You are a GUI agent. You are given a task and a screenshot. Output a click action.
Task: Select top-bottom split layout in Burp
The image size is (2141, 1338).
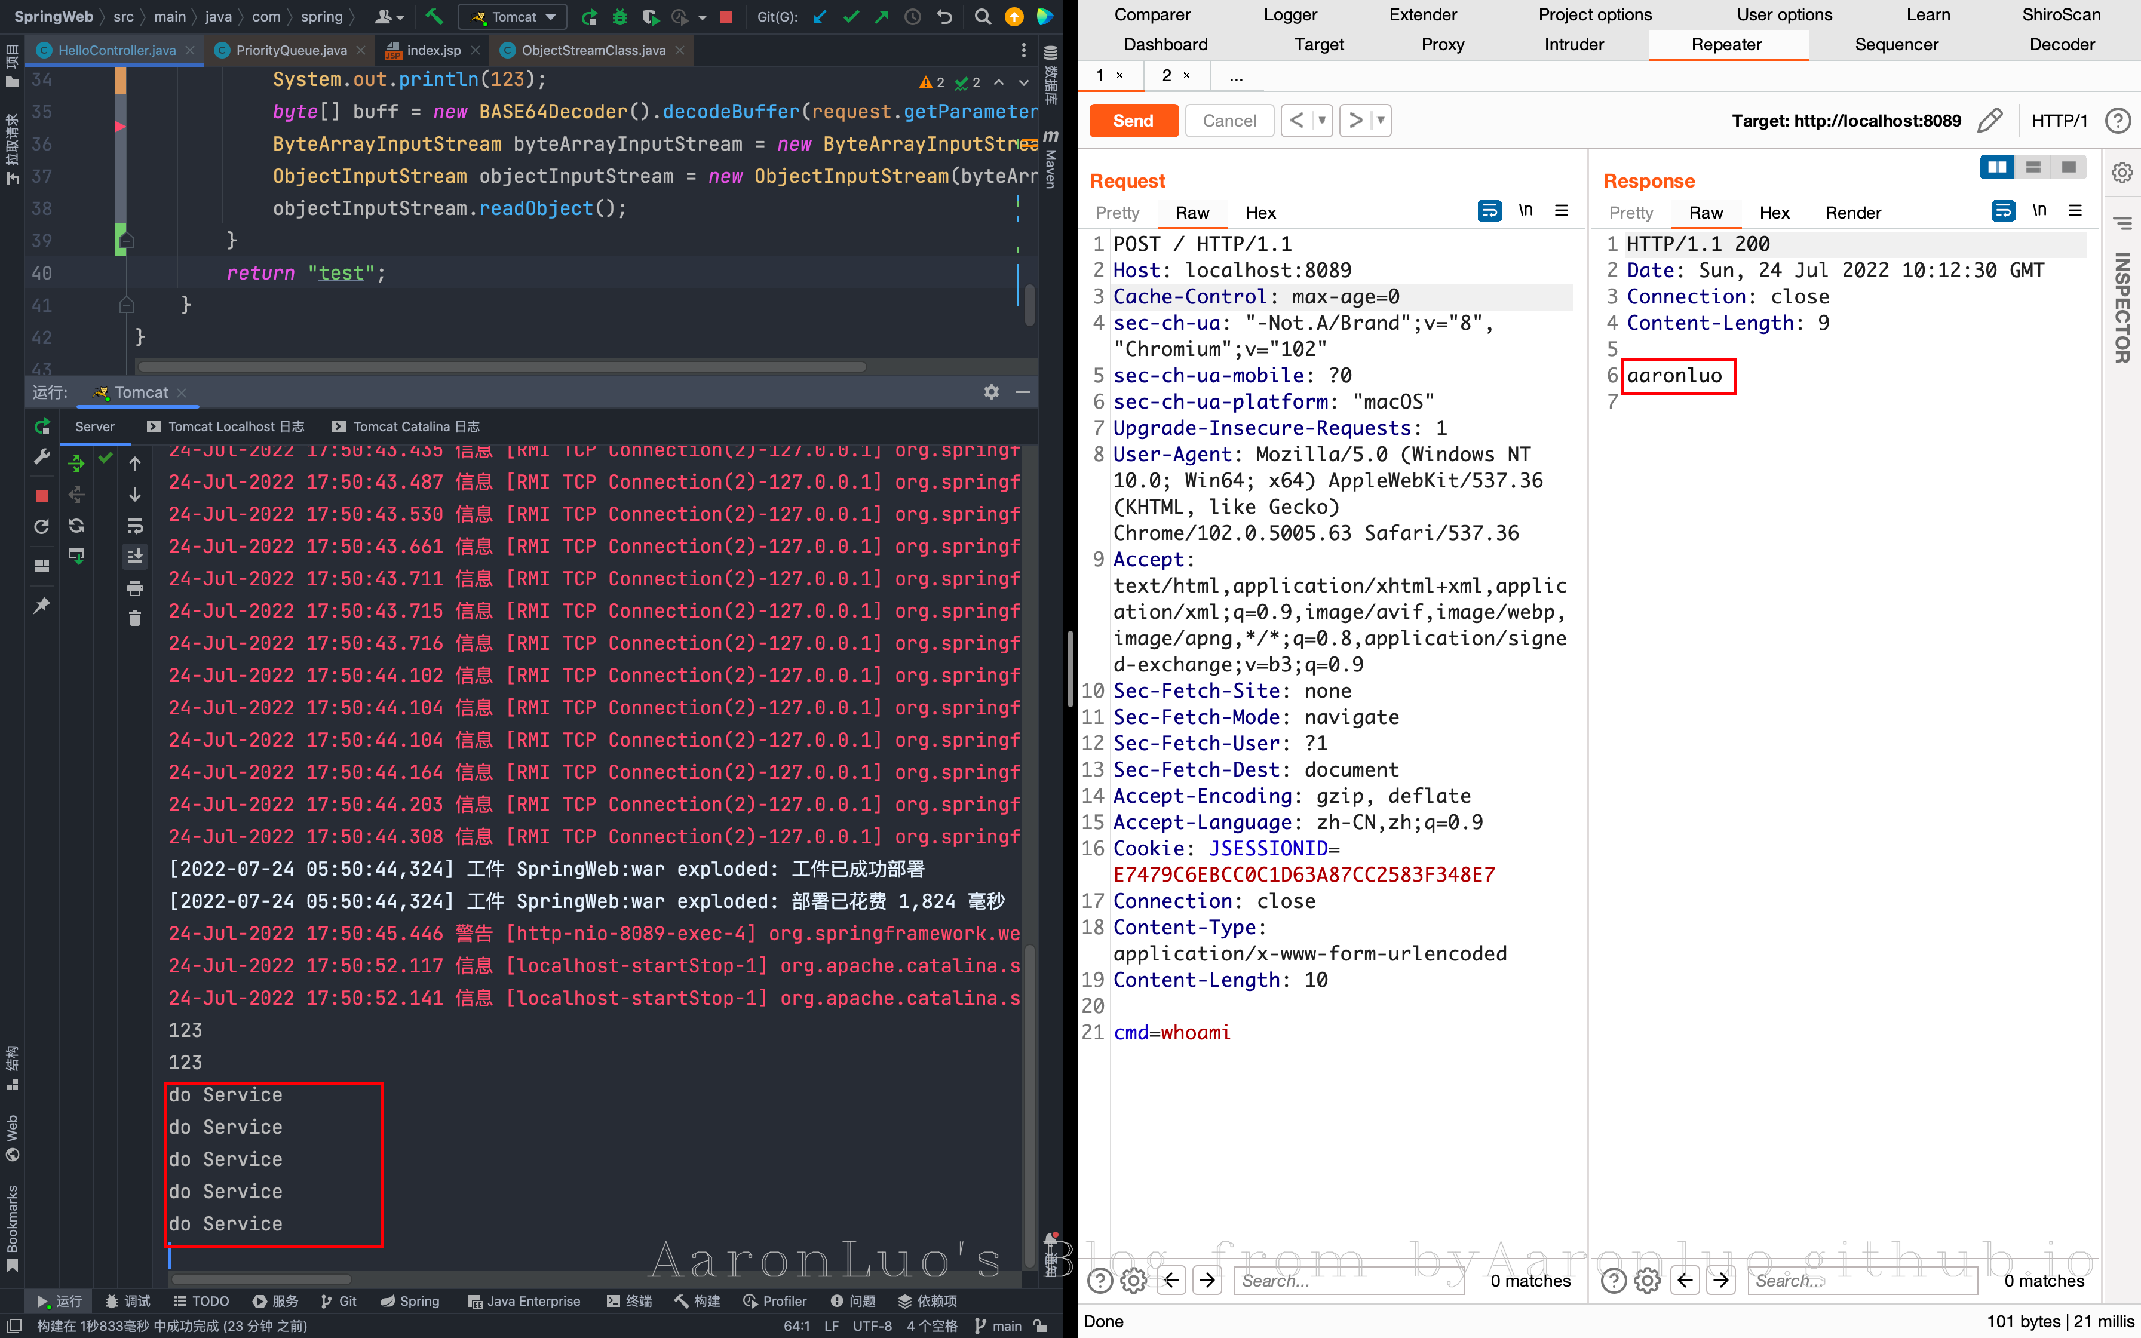pyautogui.click(x=2033, y=167)
